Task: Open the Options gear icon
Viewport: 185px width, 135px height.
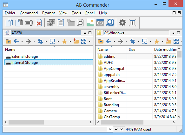Action: click(122, 23)
